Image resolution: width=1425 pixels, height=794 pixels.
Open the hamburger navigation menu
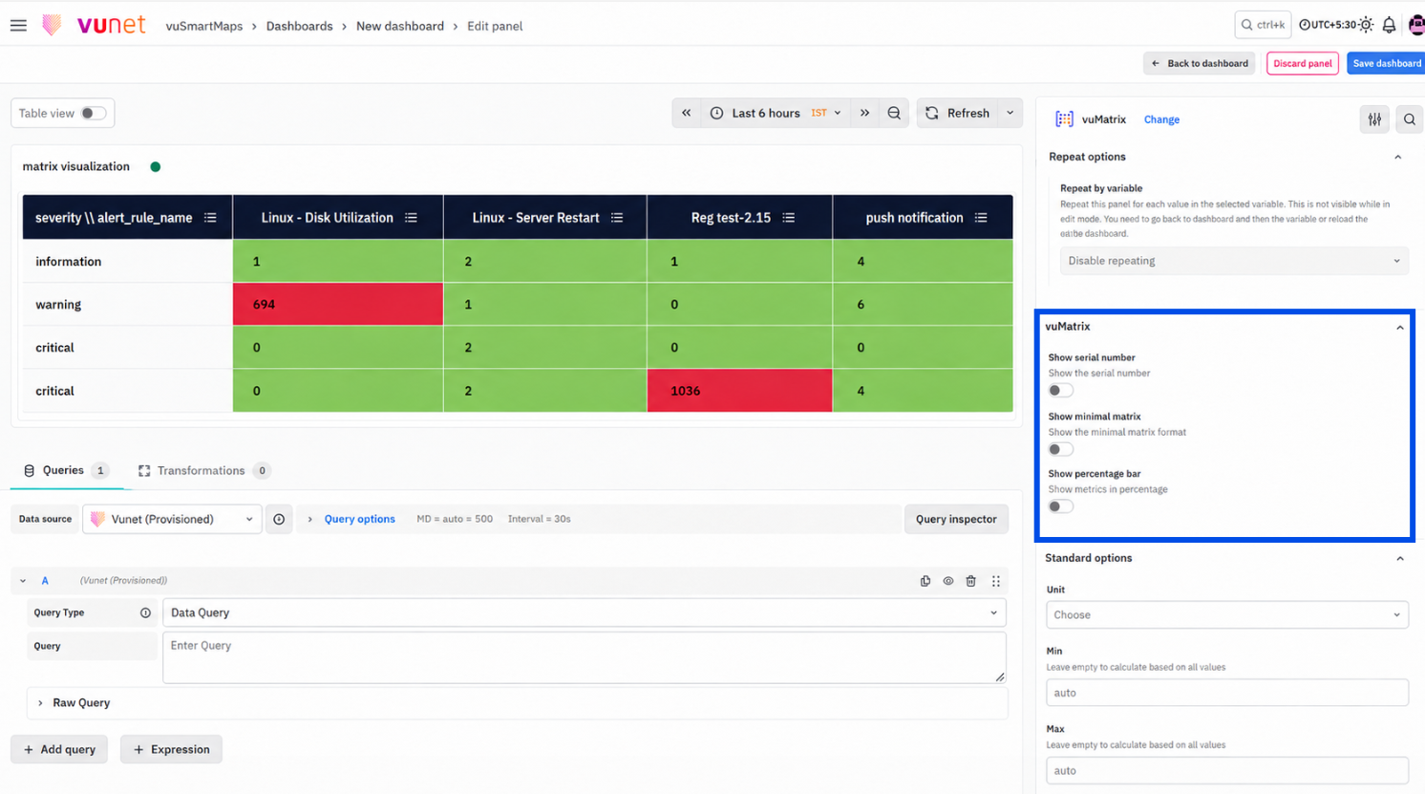tap(18, 26)
